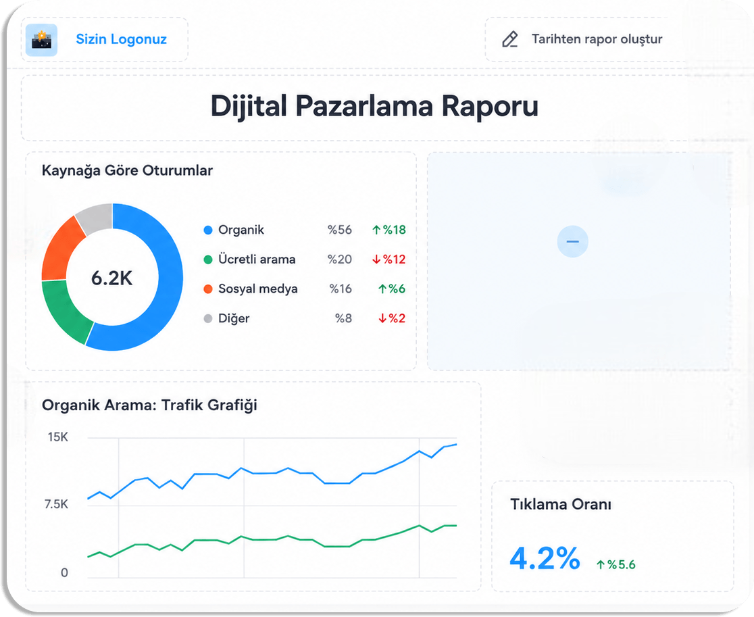Click the Dijital Pazarlama Raporu title
754x617 pixels.
tap(374, 106)
